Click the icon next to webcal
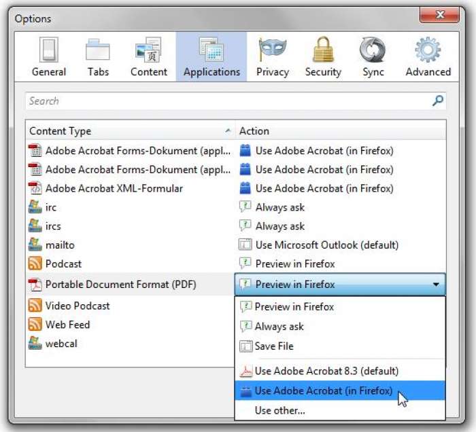The width and height of the screenshot is (476, 432). point(35,343)
